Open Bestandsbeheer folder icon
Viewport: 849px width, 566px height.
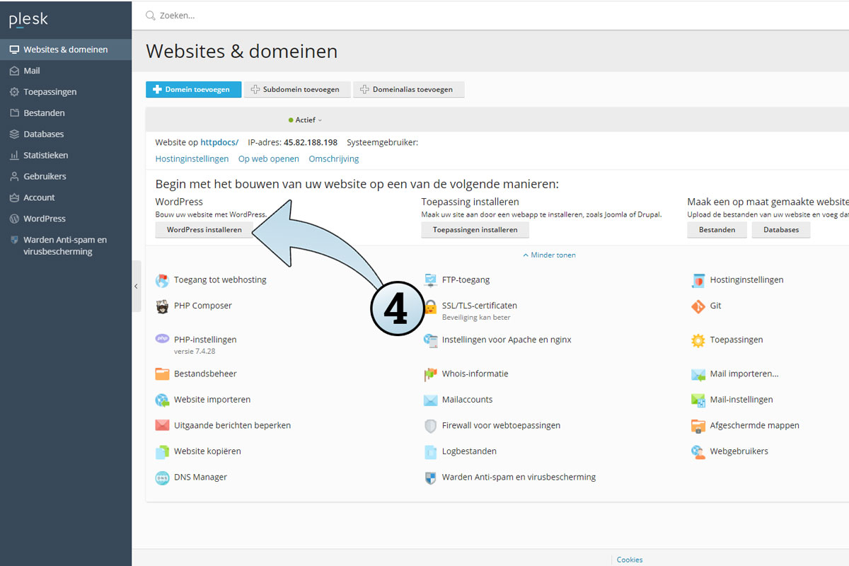pos(162,374)
